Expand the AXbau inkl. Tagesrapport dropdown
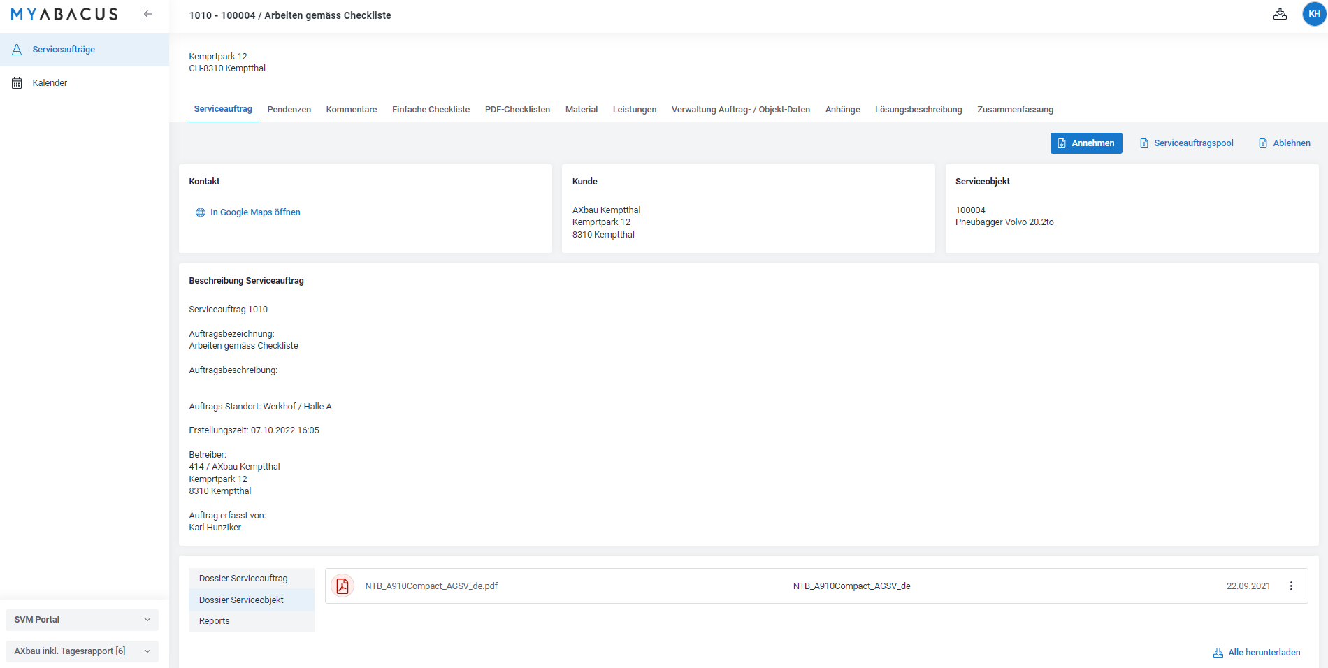Screen dimensions: 1328x668 (82, 651)
